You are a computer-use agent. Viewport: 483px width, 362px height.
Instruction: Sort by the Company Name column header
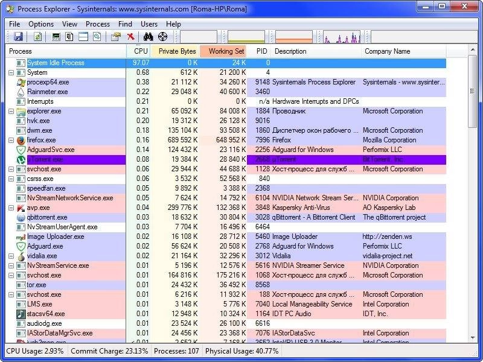(403, 51)
